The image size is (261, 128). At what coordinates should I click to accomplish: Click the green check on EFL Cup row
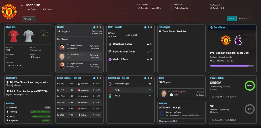[150, 96]
